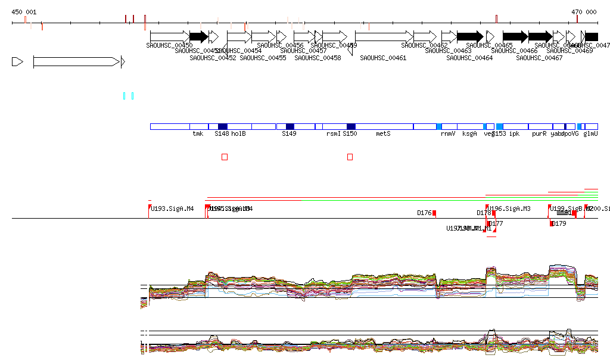This screenshot has width=610, height=364.
Task: Click the second cyan marker
Action: [133, 96]
